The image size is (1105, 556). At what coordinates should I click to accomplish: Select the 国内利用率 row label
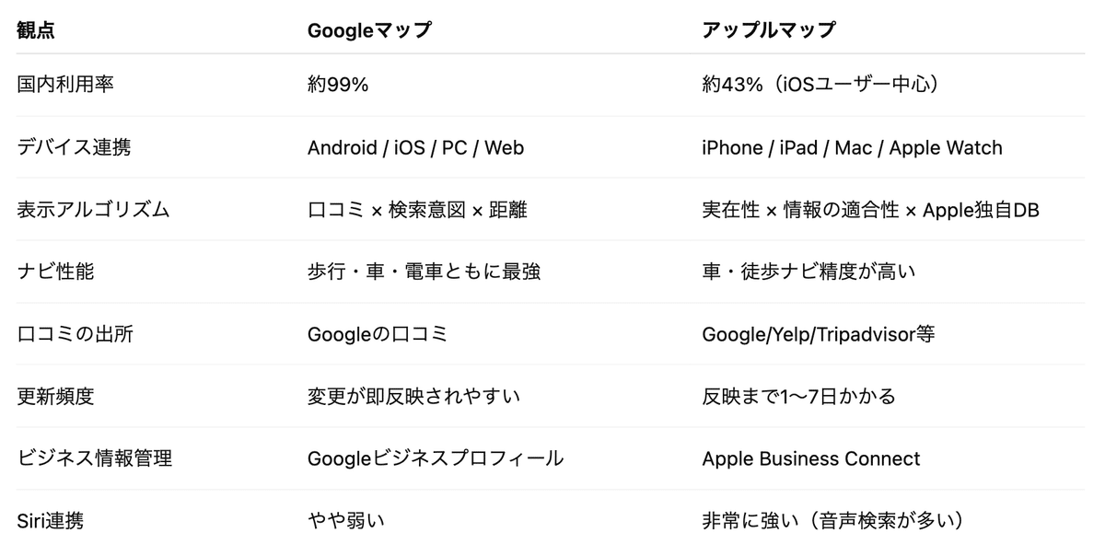[x=65, y=85]
